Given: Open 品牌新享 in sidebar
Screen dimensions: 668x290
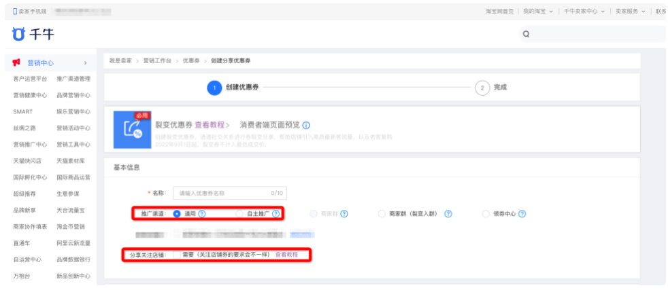Looking at the screenshot, I should coord(24,210).
